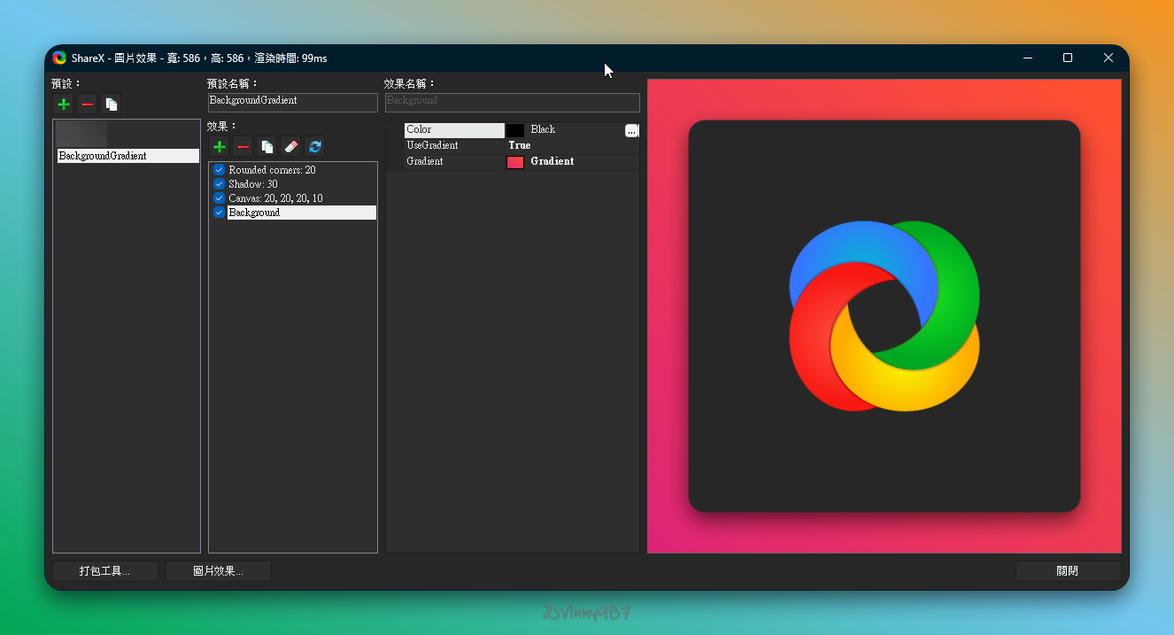This screenshot has width=1174, height=635.
Task: Select the Gradient property row
Action: coord(454,162)
